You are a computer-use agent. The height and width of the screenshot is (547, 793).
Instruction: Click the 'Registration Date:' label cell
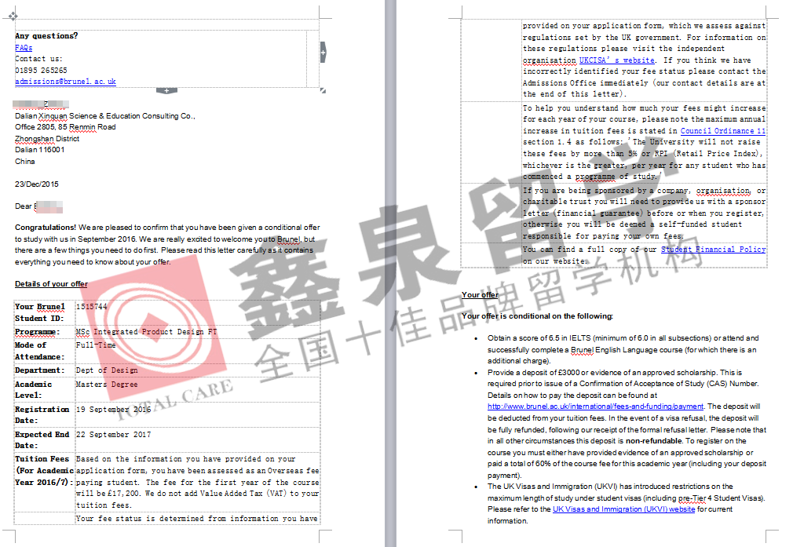[45, 414]
